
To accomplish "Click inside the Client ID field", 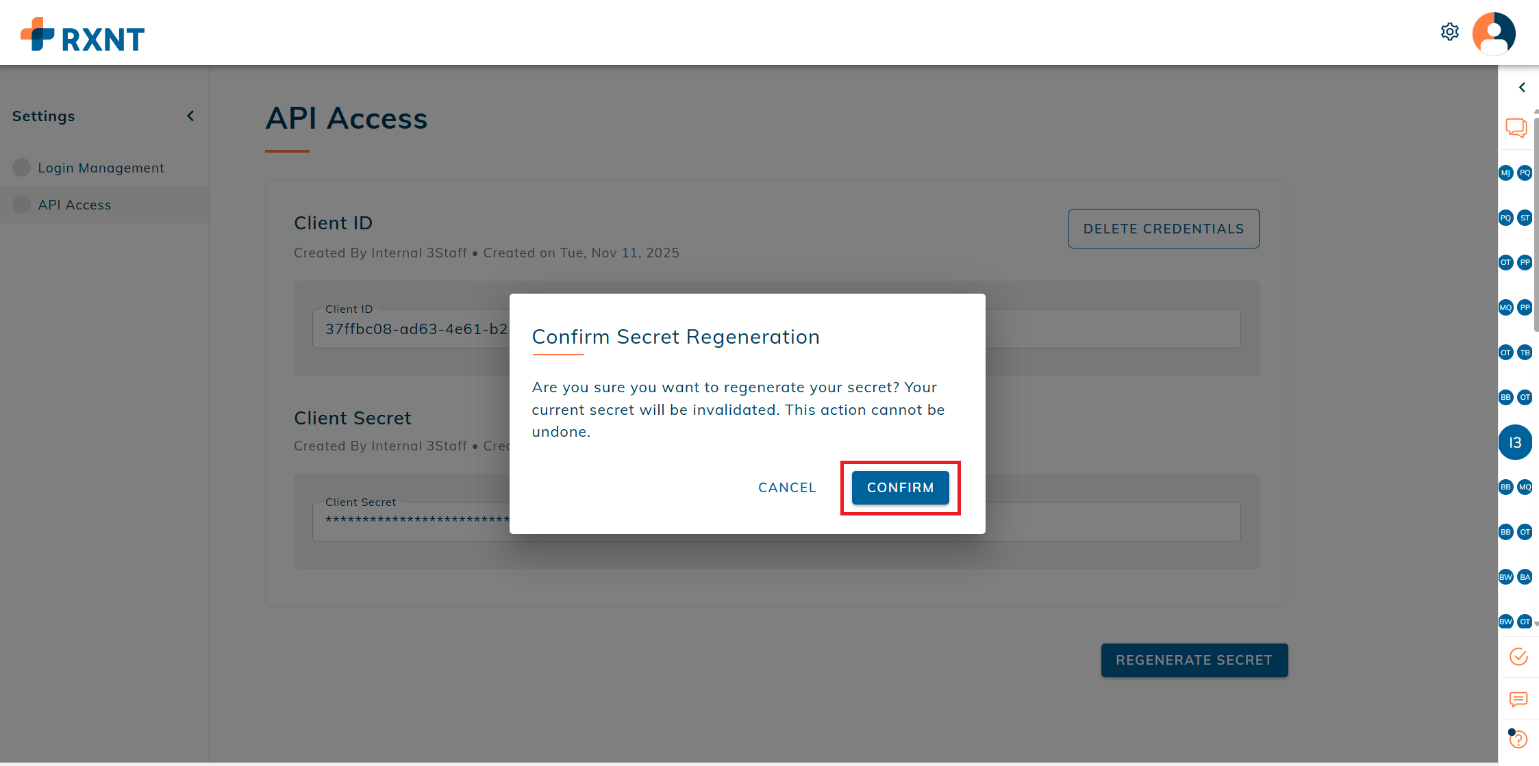I will click(x=411, y=329).
